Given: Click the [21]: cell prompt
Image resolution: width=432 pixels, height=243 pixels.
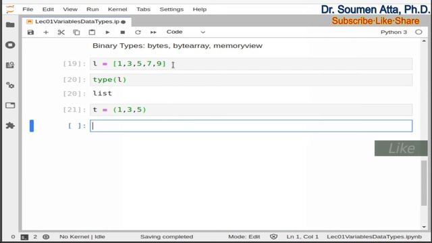Looking at the screenshot, I should 74,109.
